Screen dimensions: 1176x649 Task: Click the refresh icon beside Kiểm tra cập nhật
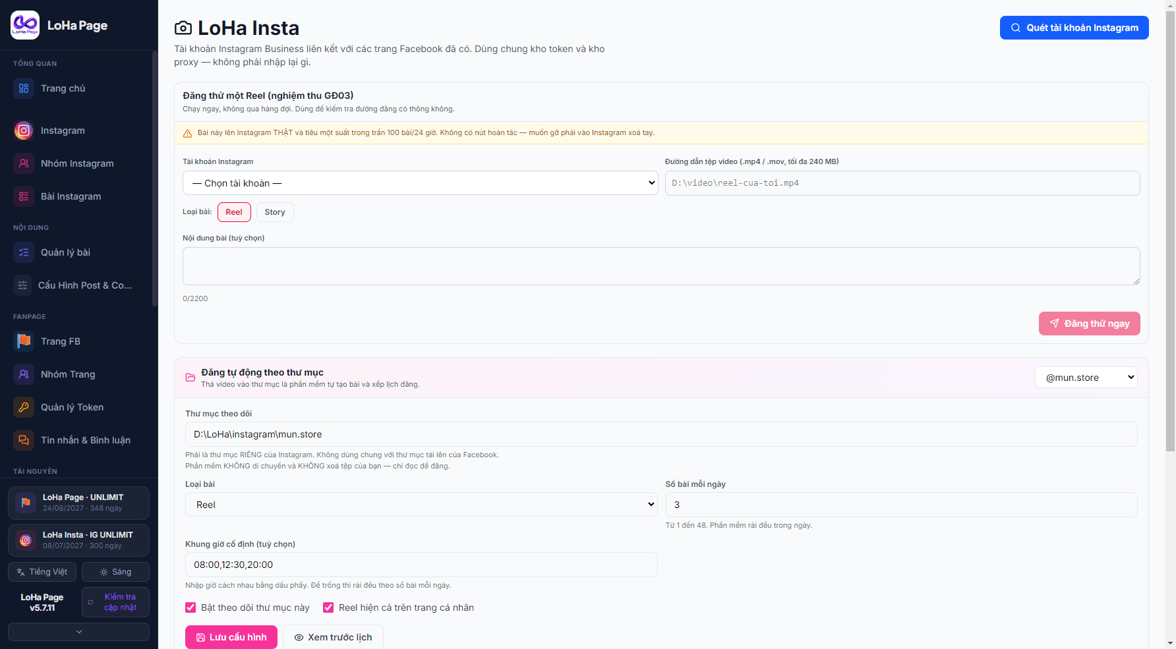point(91,602)
